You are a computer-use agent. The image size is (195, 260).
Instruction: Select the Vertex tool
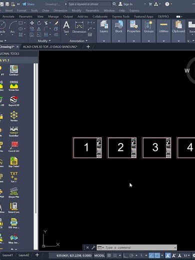(x=14, y=116)
